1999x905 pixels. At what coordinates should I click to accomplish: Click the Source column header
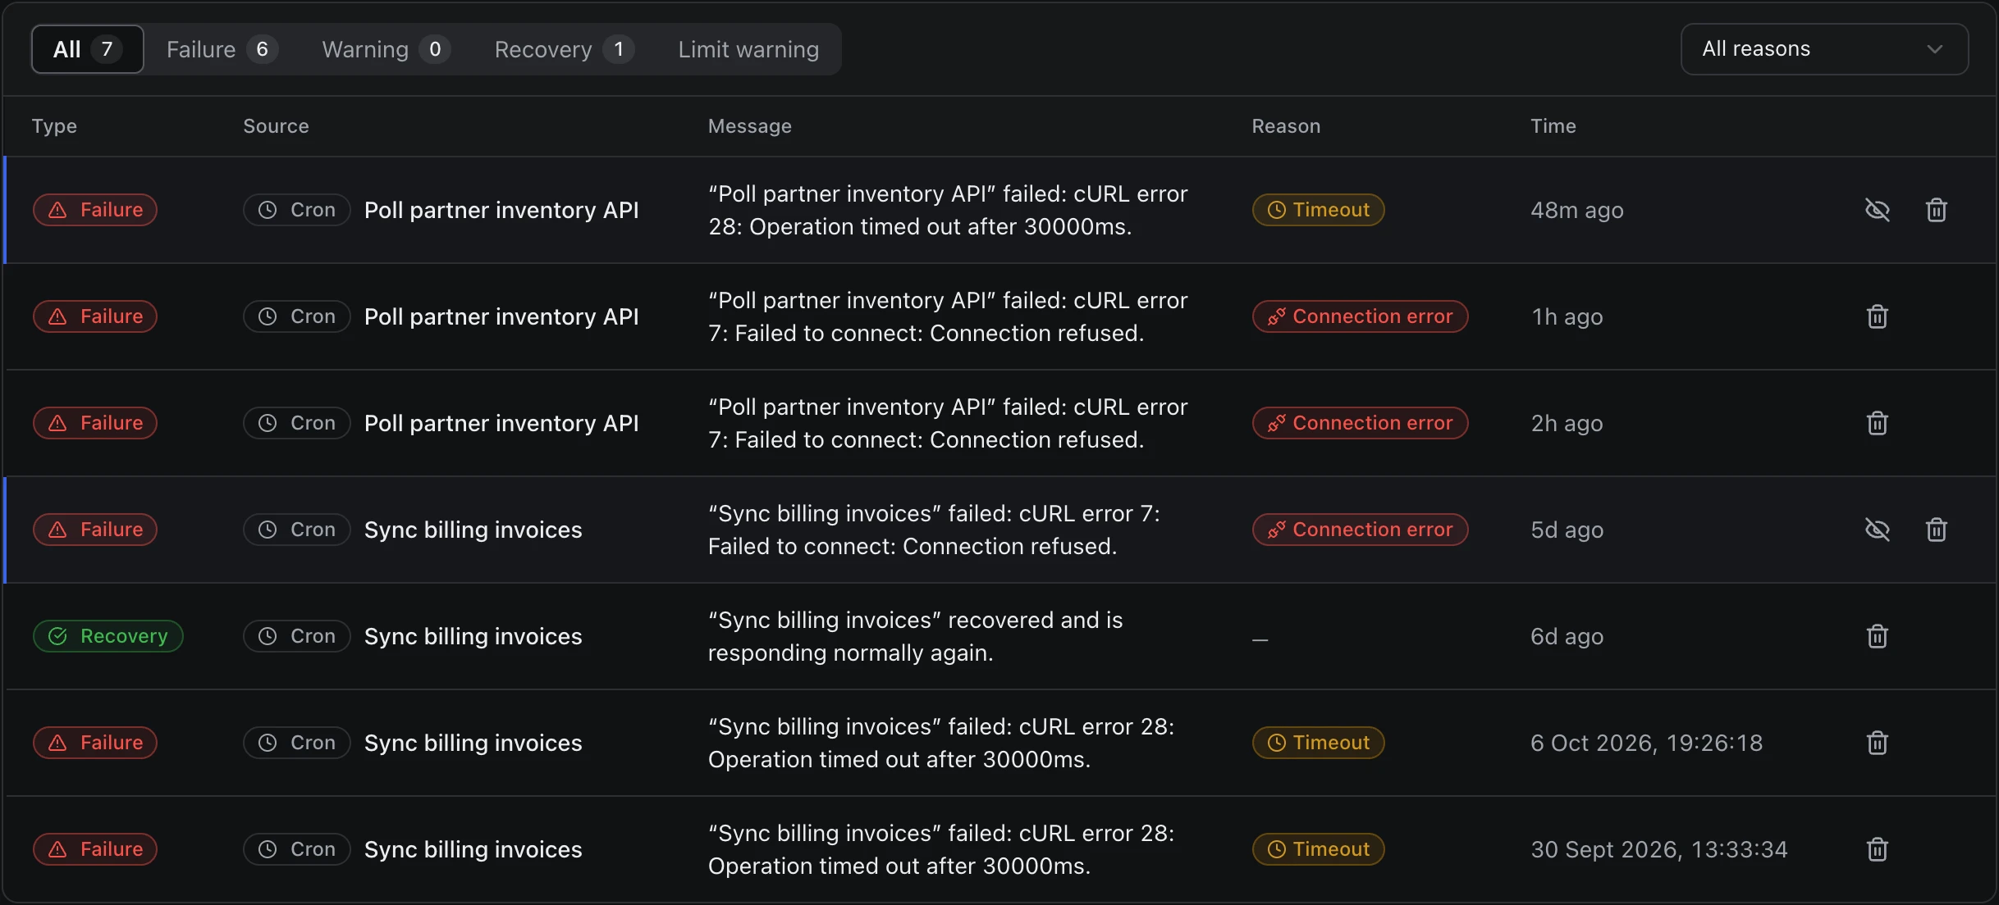[276, 126]
